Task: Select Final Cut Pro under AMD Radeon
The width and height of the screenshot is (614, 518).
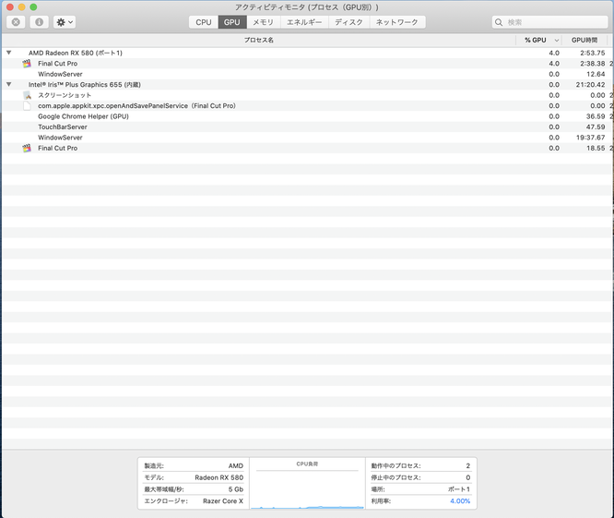Action: tap(307, 64)
